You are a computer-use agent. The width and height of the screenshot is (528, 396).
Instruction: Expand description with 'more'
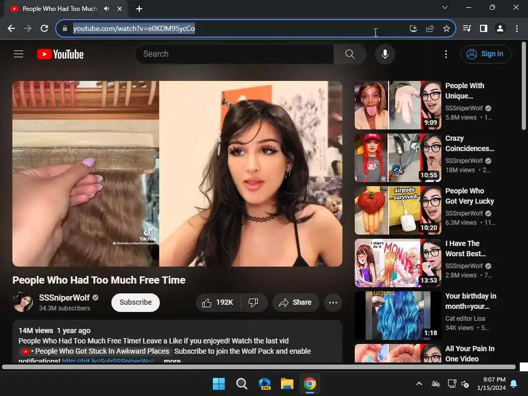[172, 360]
